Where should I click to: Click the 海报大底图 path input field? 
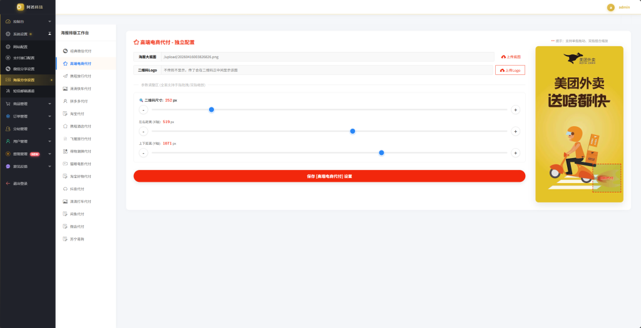[327, 57]
